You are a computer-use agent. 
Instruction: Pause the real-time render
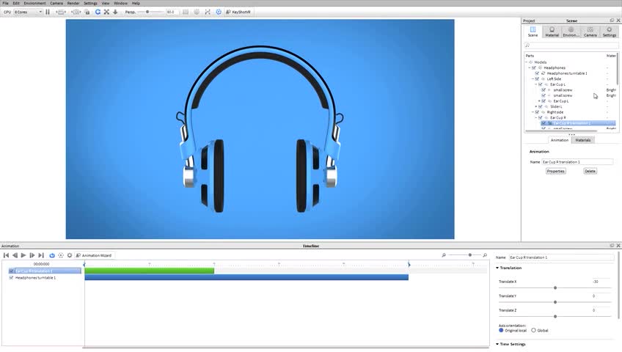(x=48, y=12)
